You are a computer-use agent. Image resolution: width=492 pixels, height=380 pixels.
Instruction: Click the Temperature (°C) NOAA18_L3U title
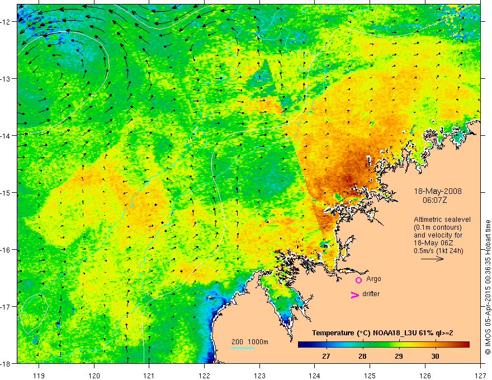click(x=382, y=333)
